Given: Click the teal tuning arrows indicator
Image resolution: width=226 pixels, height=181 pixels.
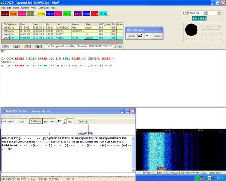Looking at the screenshot, I should [199, 19].
